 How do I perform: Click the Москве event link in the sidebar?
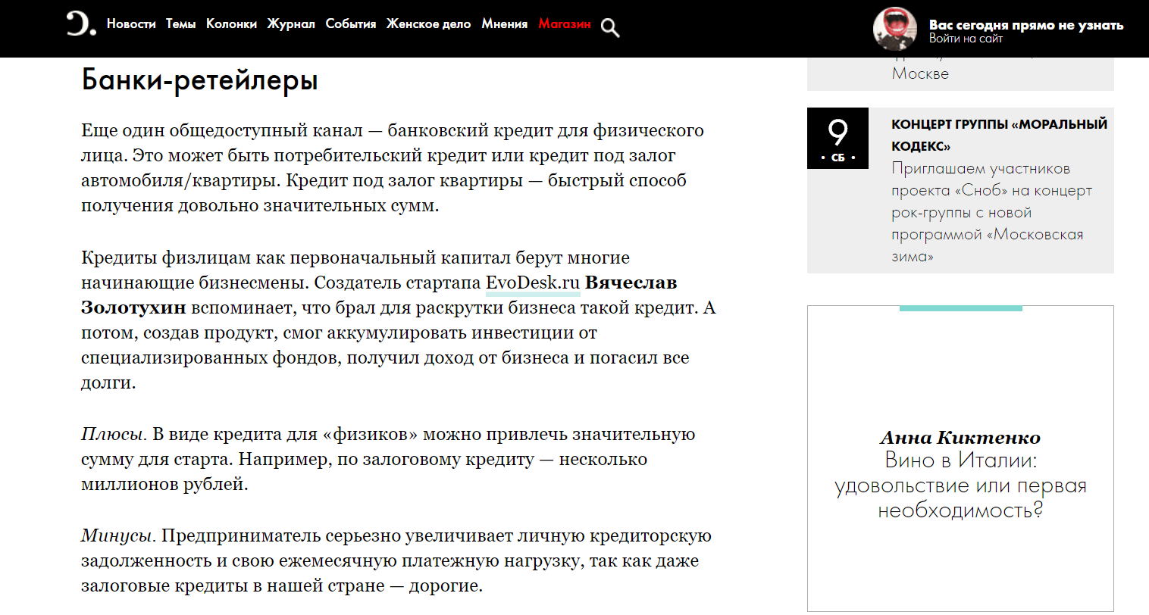pyautogui.click(x=920, y=73)
